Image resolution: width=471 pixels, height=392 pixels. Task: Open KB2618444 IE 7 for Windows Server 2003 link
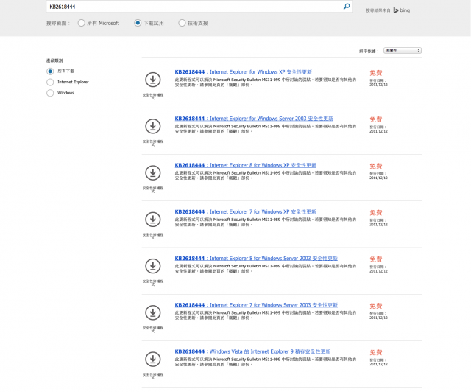tap(256, 305)
